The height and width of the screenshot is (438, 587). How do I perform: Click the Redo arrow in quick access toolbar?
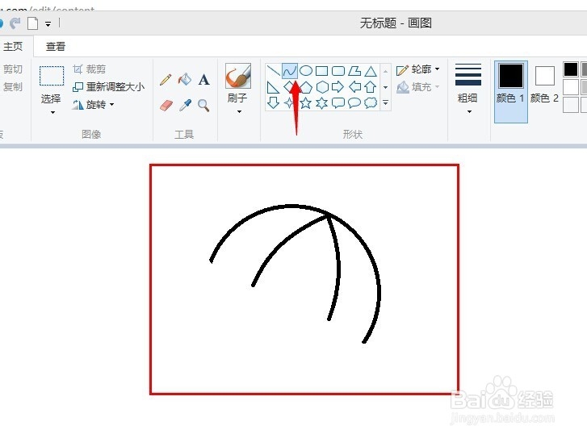coord(15,23)
